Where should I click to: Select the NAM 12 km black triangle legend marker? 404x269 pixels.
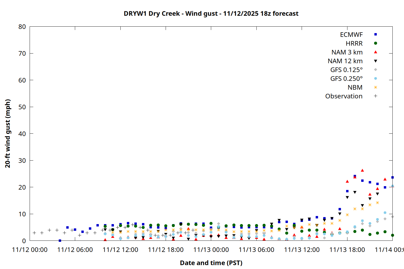375,61
